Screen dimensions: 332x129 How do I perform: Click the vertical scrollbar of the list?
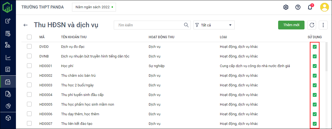point(327,57)
